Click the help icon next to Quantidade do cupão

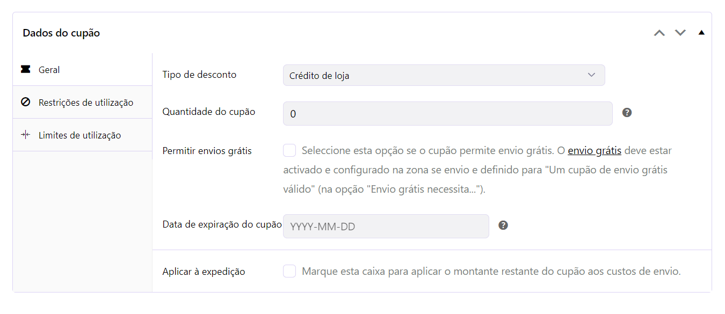(x=627, y=113)
